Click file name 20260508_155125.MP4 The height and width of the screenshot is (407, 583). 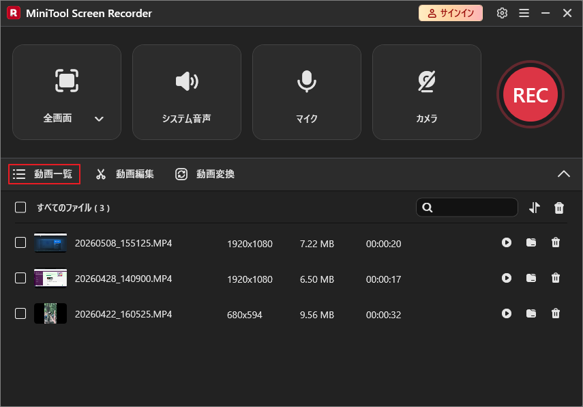coord(123,244)
